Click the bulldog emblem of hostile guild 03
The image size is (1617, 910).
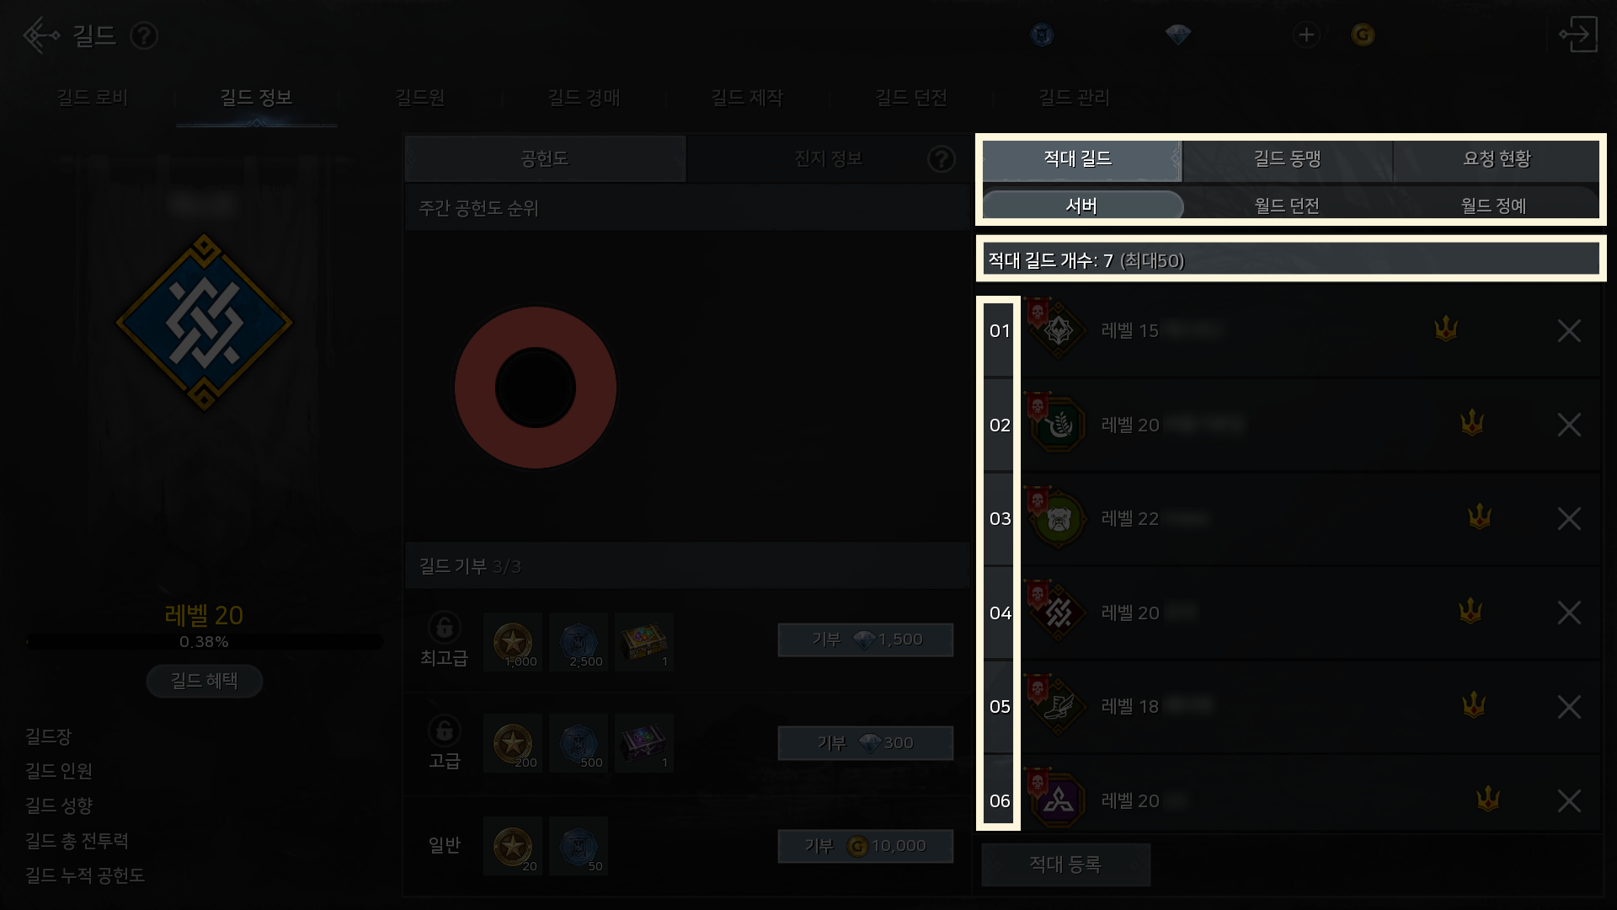pos(1058,519)
